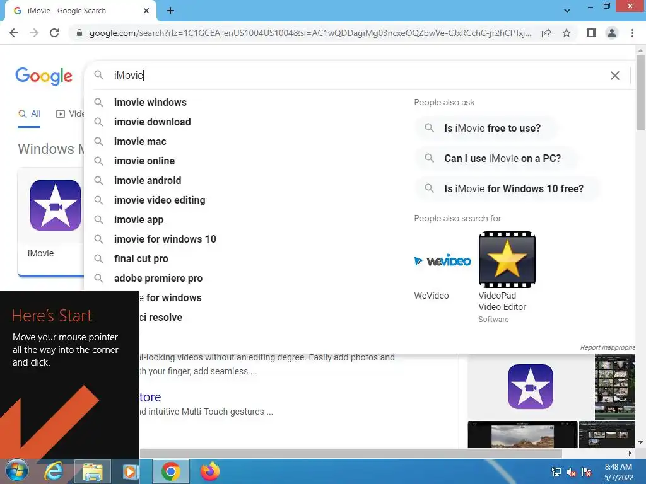Click the Google logo
646x484 pixels.
tap(44, 76)
